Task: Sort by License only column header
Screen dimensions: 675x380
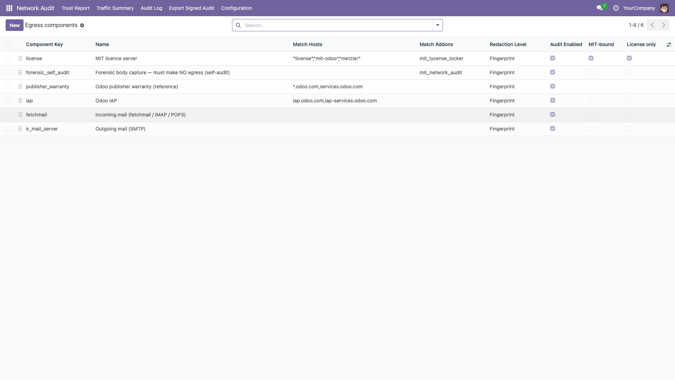Action: click(x=641, y=44)
